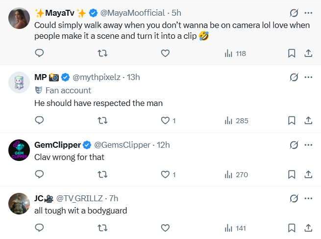Bookmark the JC tweet
Screen dimensions: 321x239
click(292, 228)
